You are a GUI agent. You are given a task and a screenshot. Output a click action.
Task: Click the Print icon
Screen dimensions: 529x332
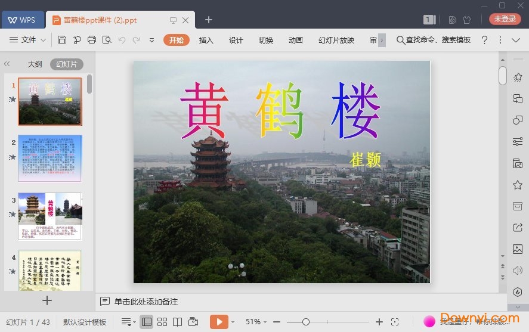(x=92, y=40)
